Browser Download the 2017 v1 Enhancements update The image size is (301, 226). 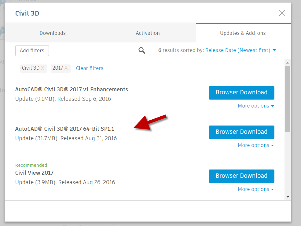click(241, 93)
